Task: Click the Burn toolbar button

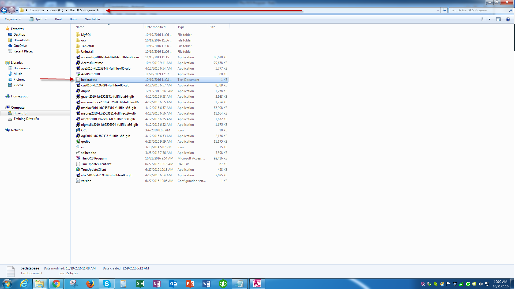Action: [73, 19]
